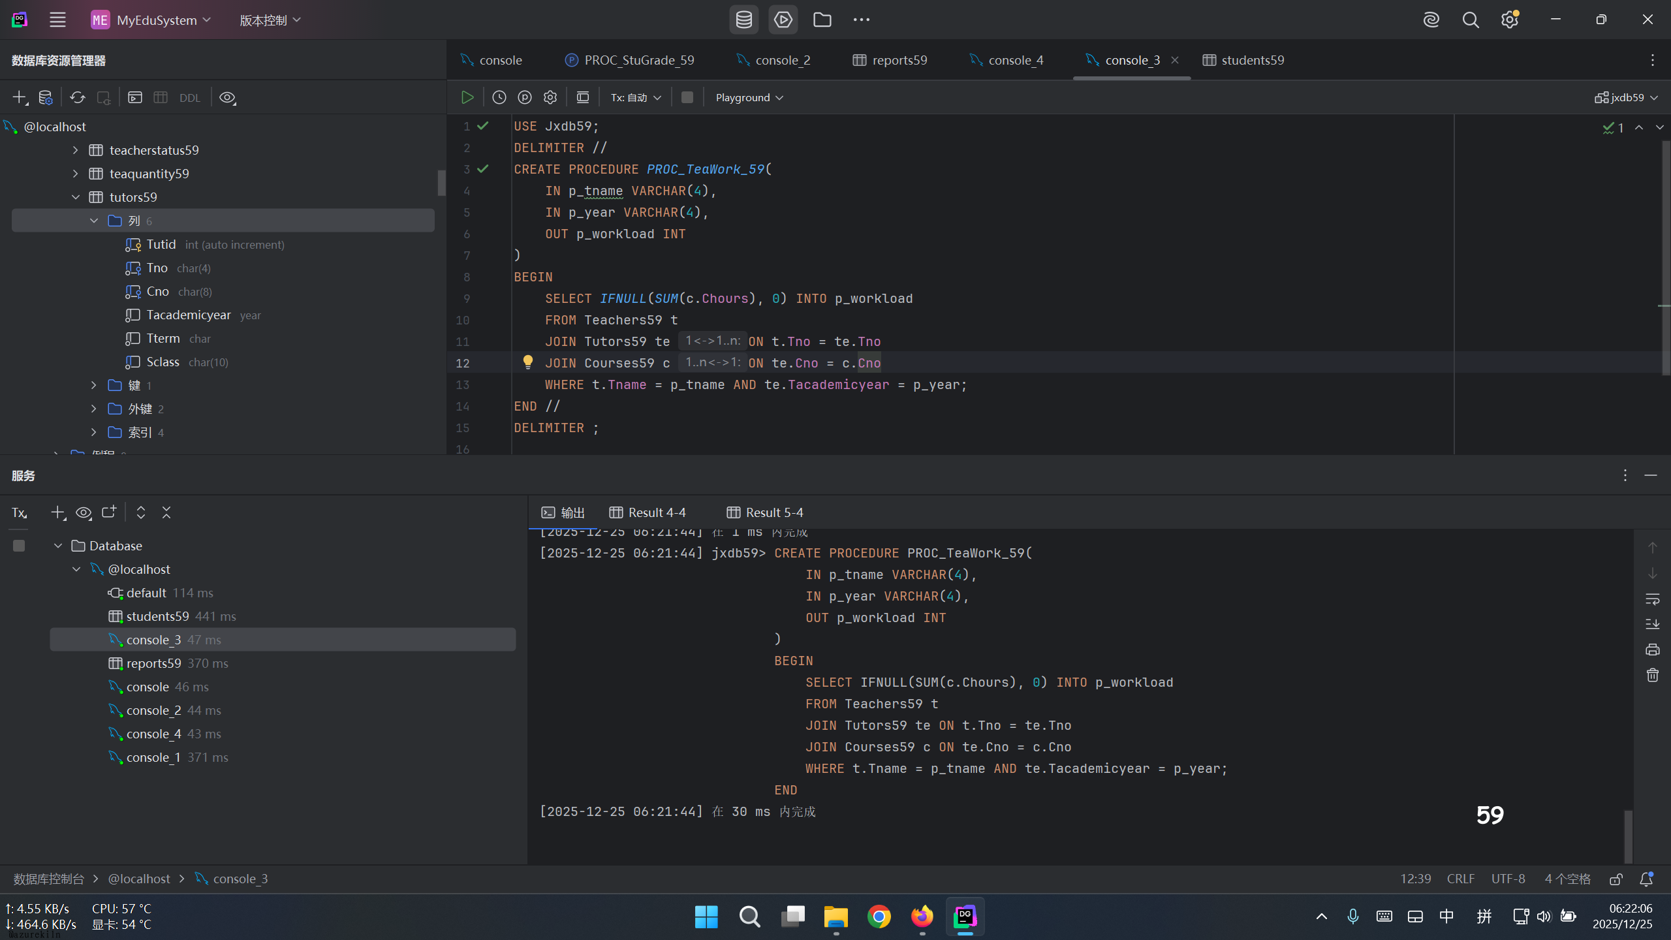Image resolution: width=1671 pixels, height=940 pixels.
Task: Open query history clock icon
Action: 499,97
